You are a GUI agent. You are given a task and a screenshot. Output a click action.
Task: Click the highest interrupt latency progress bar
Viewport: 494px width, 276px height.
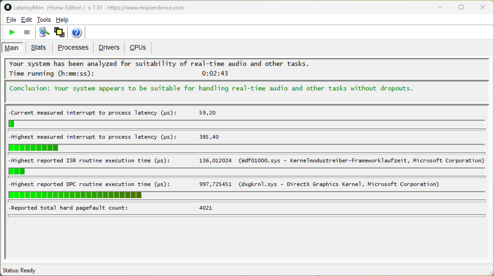247,148
